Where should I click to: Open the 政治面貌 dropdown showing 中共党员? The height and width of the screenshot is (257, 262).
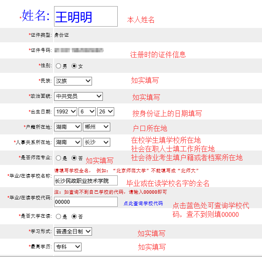tap(78, 96)
